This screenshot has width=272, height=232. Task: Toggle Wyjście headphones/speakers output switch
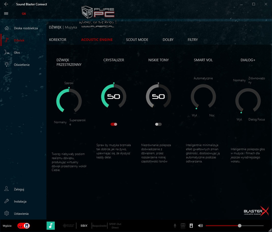pos(24,226)
